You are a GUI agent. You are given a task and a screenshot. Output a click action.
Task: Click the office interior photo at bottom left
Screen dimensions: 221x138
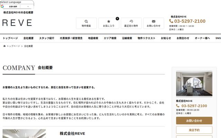click(24, 134)
